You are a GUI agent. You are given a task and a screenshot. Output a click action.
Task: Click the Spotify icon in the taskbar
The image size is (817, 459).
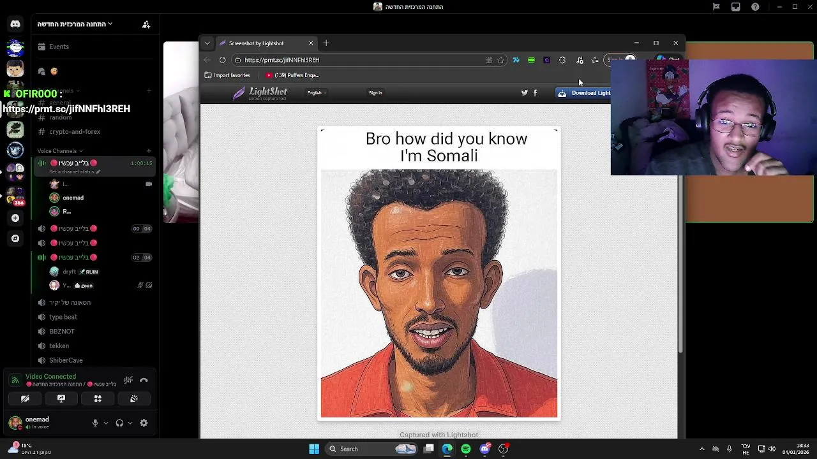pos(466,449)
